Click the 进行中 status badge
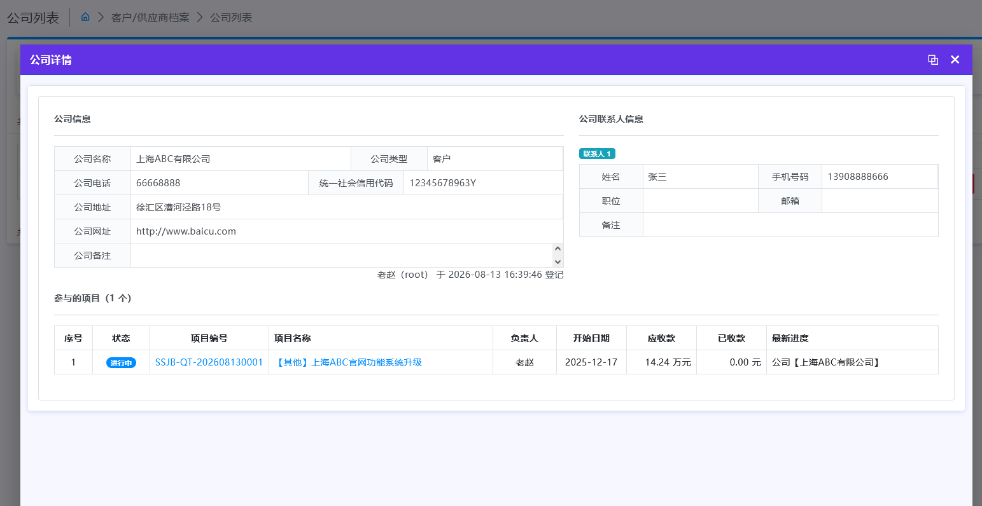This screenshot has width=982, height=506. pos(121,363)
